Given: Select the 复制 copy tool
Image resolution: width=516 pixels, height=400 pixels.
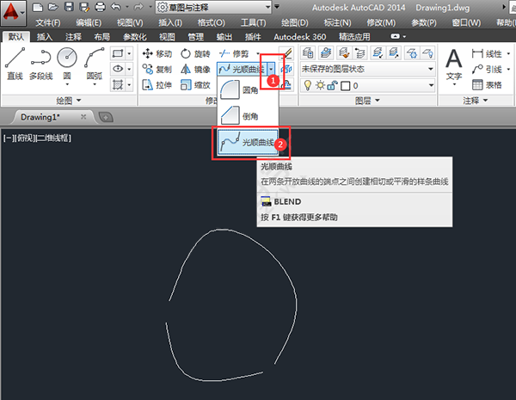Looking at the screenshot, I should (x=157, y=69).
